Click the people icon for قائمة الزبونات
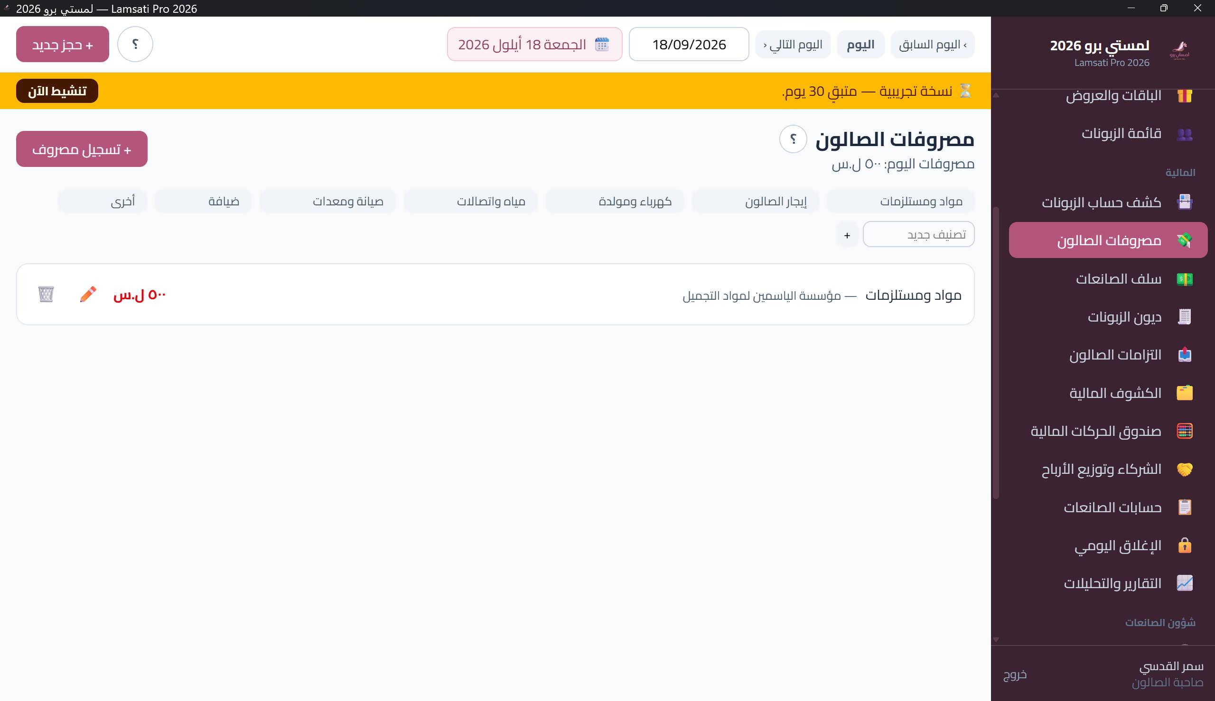The width and height of the screenshot is (1215, 701). tap(1184, 134)
